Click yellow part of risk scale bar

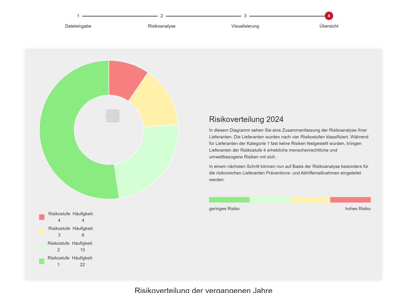pos(310,200)
